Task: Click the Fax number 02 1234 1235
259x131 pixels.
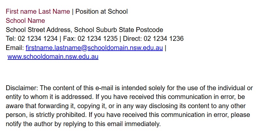Action: 97,39
